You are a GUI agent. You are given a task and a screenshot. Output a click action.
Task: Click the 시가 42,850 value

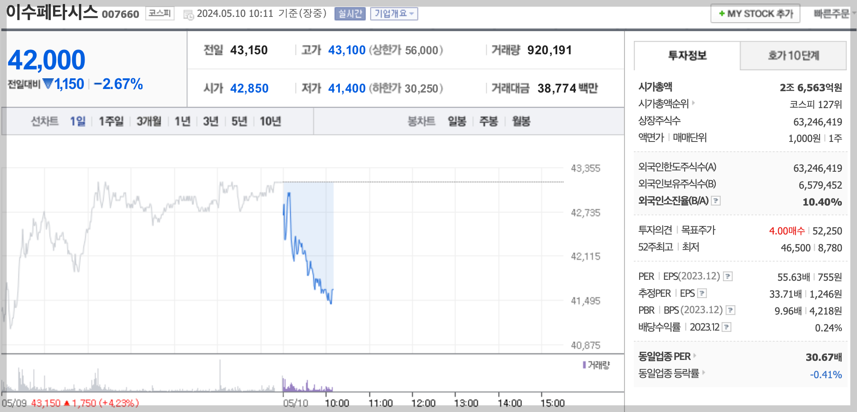249,88
